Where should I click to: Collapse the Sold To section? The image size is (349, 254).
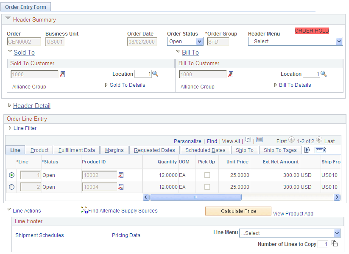click(10, 51)
